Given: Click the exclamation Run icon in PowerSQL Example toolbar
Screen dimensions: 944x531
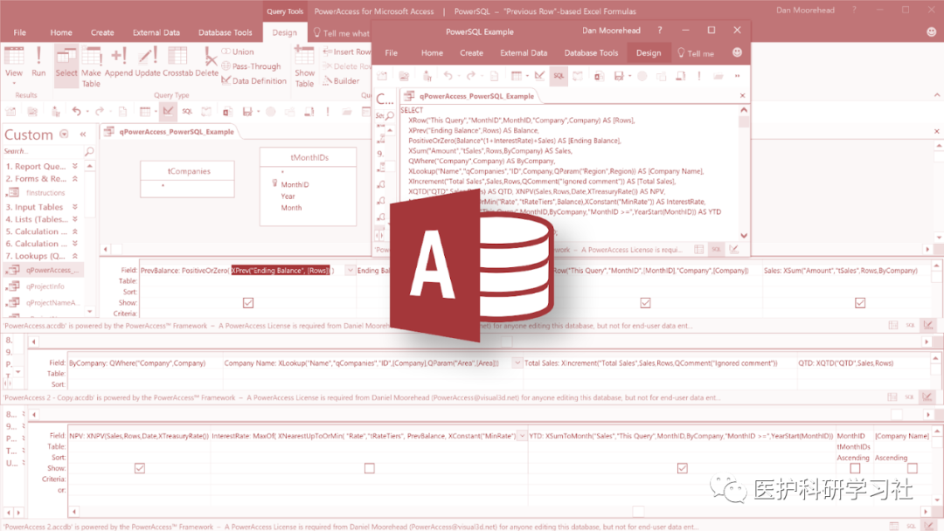Looking at the screenshot, I should [699, 76].
